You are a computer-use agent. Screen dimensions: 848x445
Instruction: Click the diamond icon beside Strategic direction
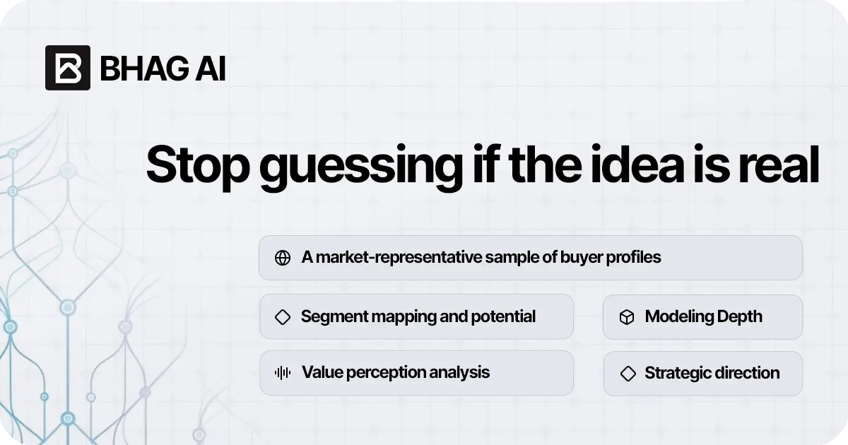click(x=627, y=374)
